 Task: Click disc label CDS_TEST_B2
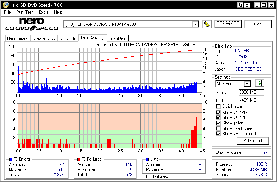[x=248, y=69]
